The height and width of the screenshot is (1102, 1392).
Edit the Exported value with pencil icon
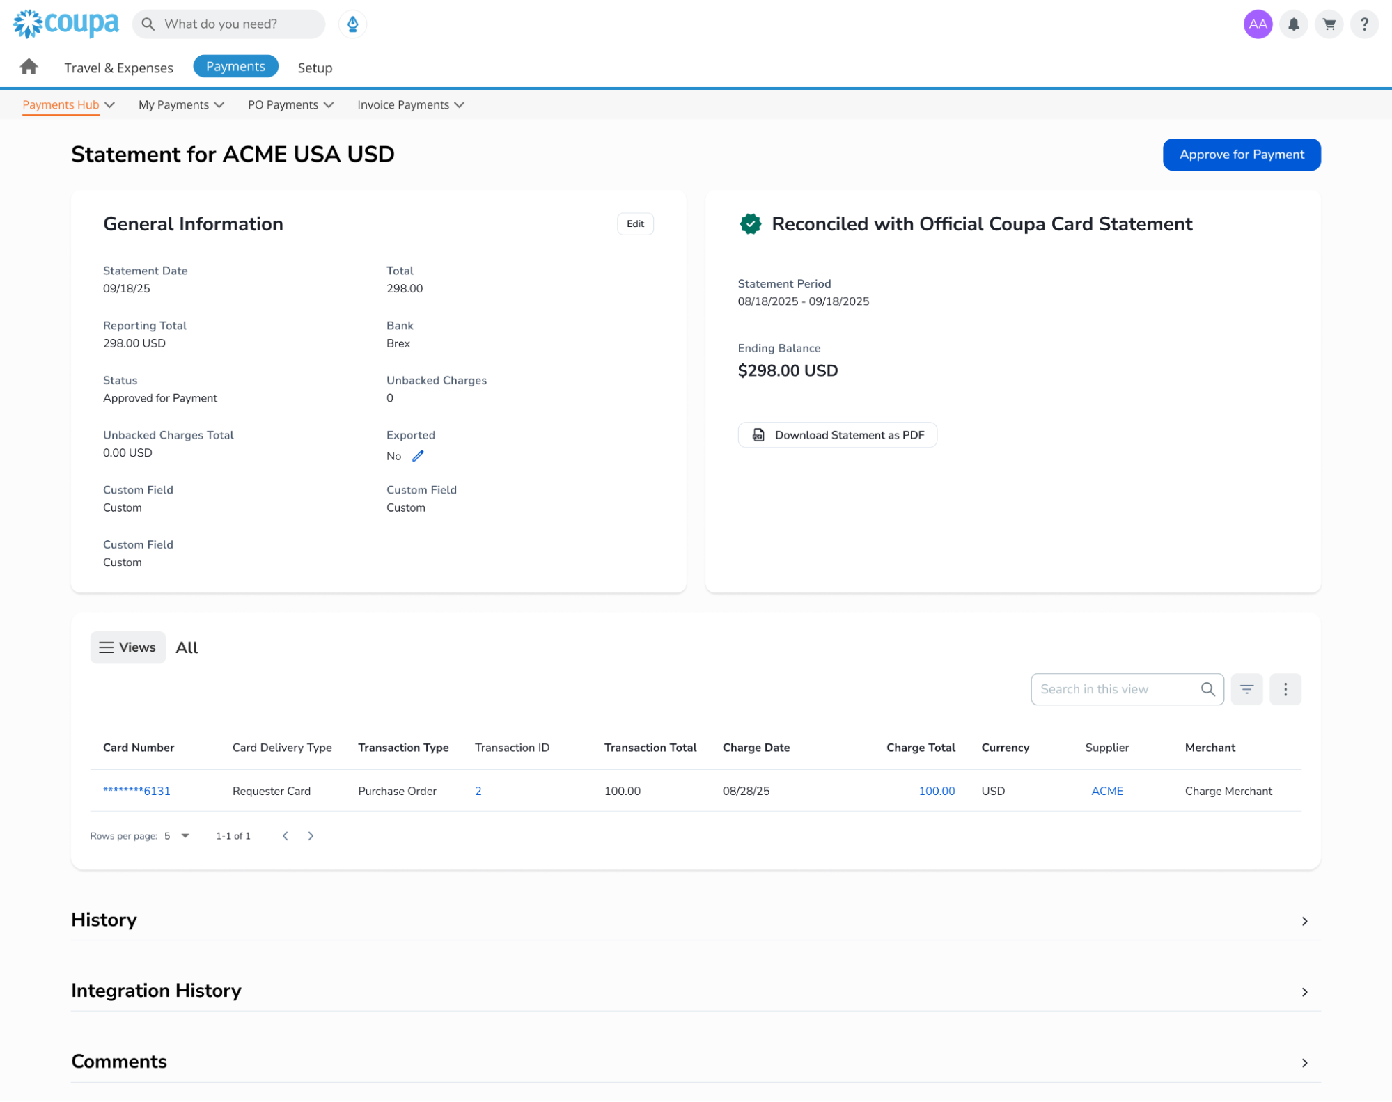(418, 456)
